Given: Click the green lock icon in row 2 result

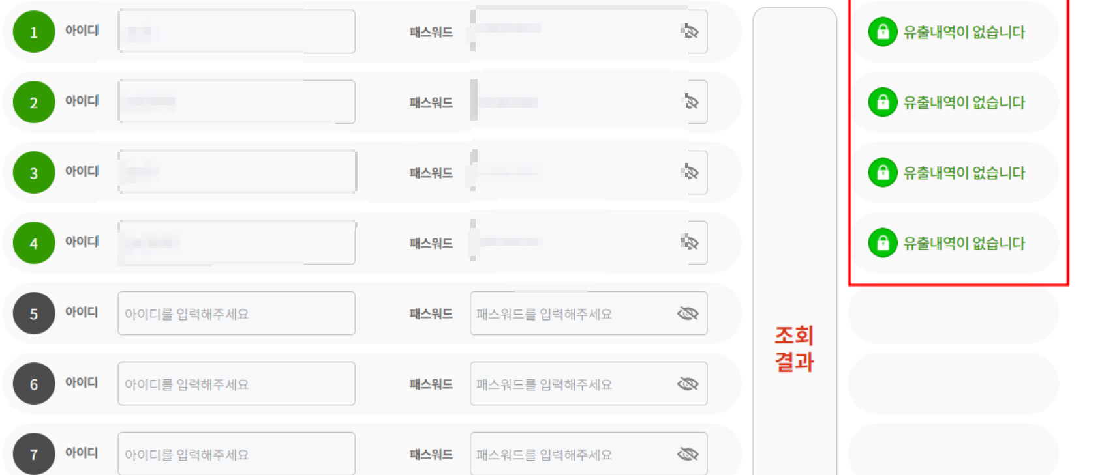Looking at the screenshot, I should [x=881, y=102].
